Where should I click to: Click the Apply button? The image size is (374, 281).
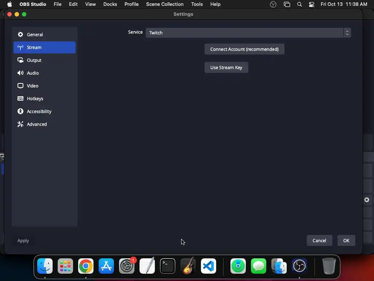tap(23, 241)
